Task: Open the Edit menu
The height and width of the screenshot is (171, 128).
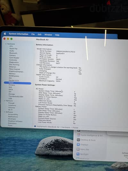Action: 39,35
